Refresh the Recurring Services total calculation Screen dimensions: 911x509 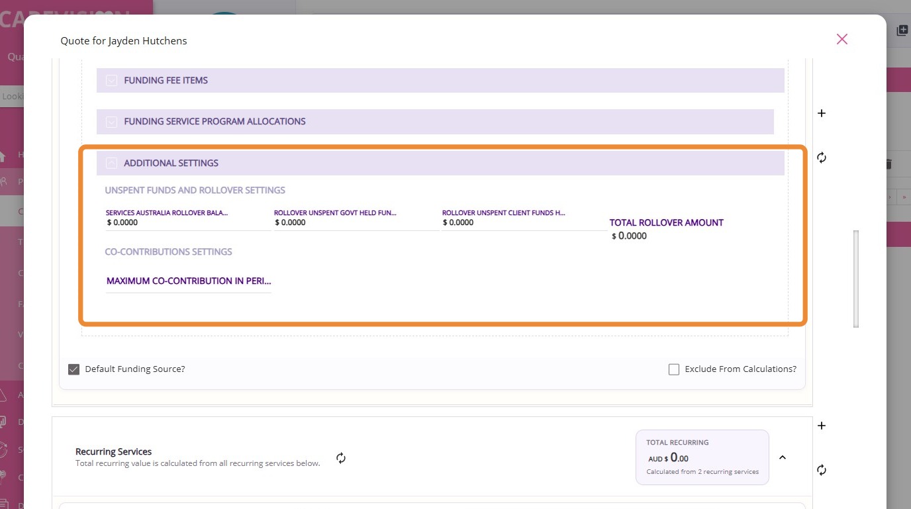(341, 458)
